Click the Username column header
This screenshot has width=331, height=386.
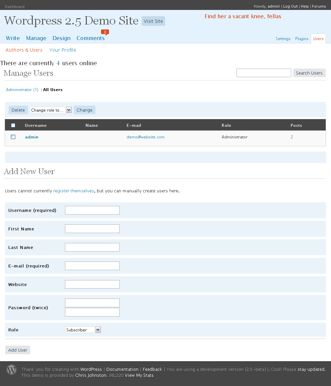tap(36, 125)
